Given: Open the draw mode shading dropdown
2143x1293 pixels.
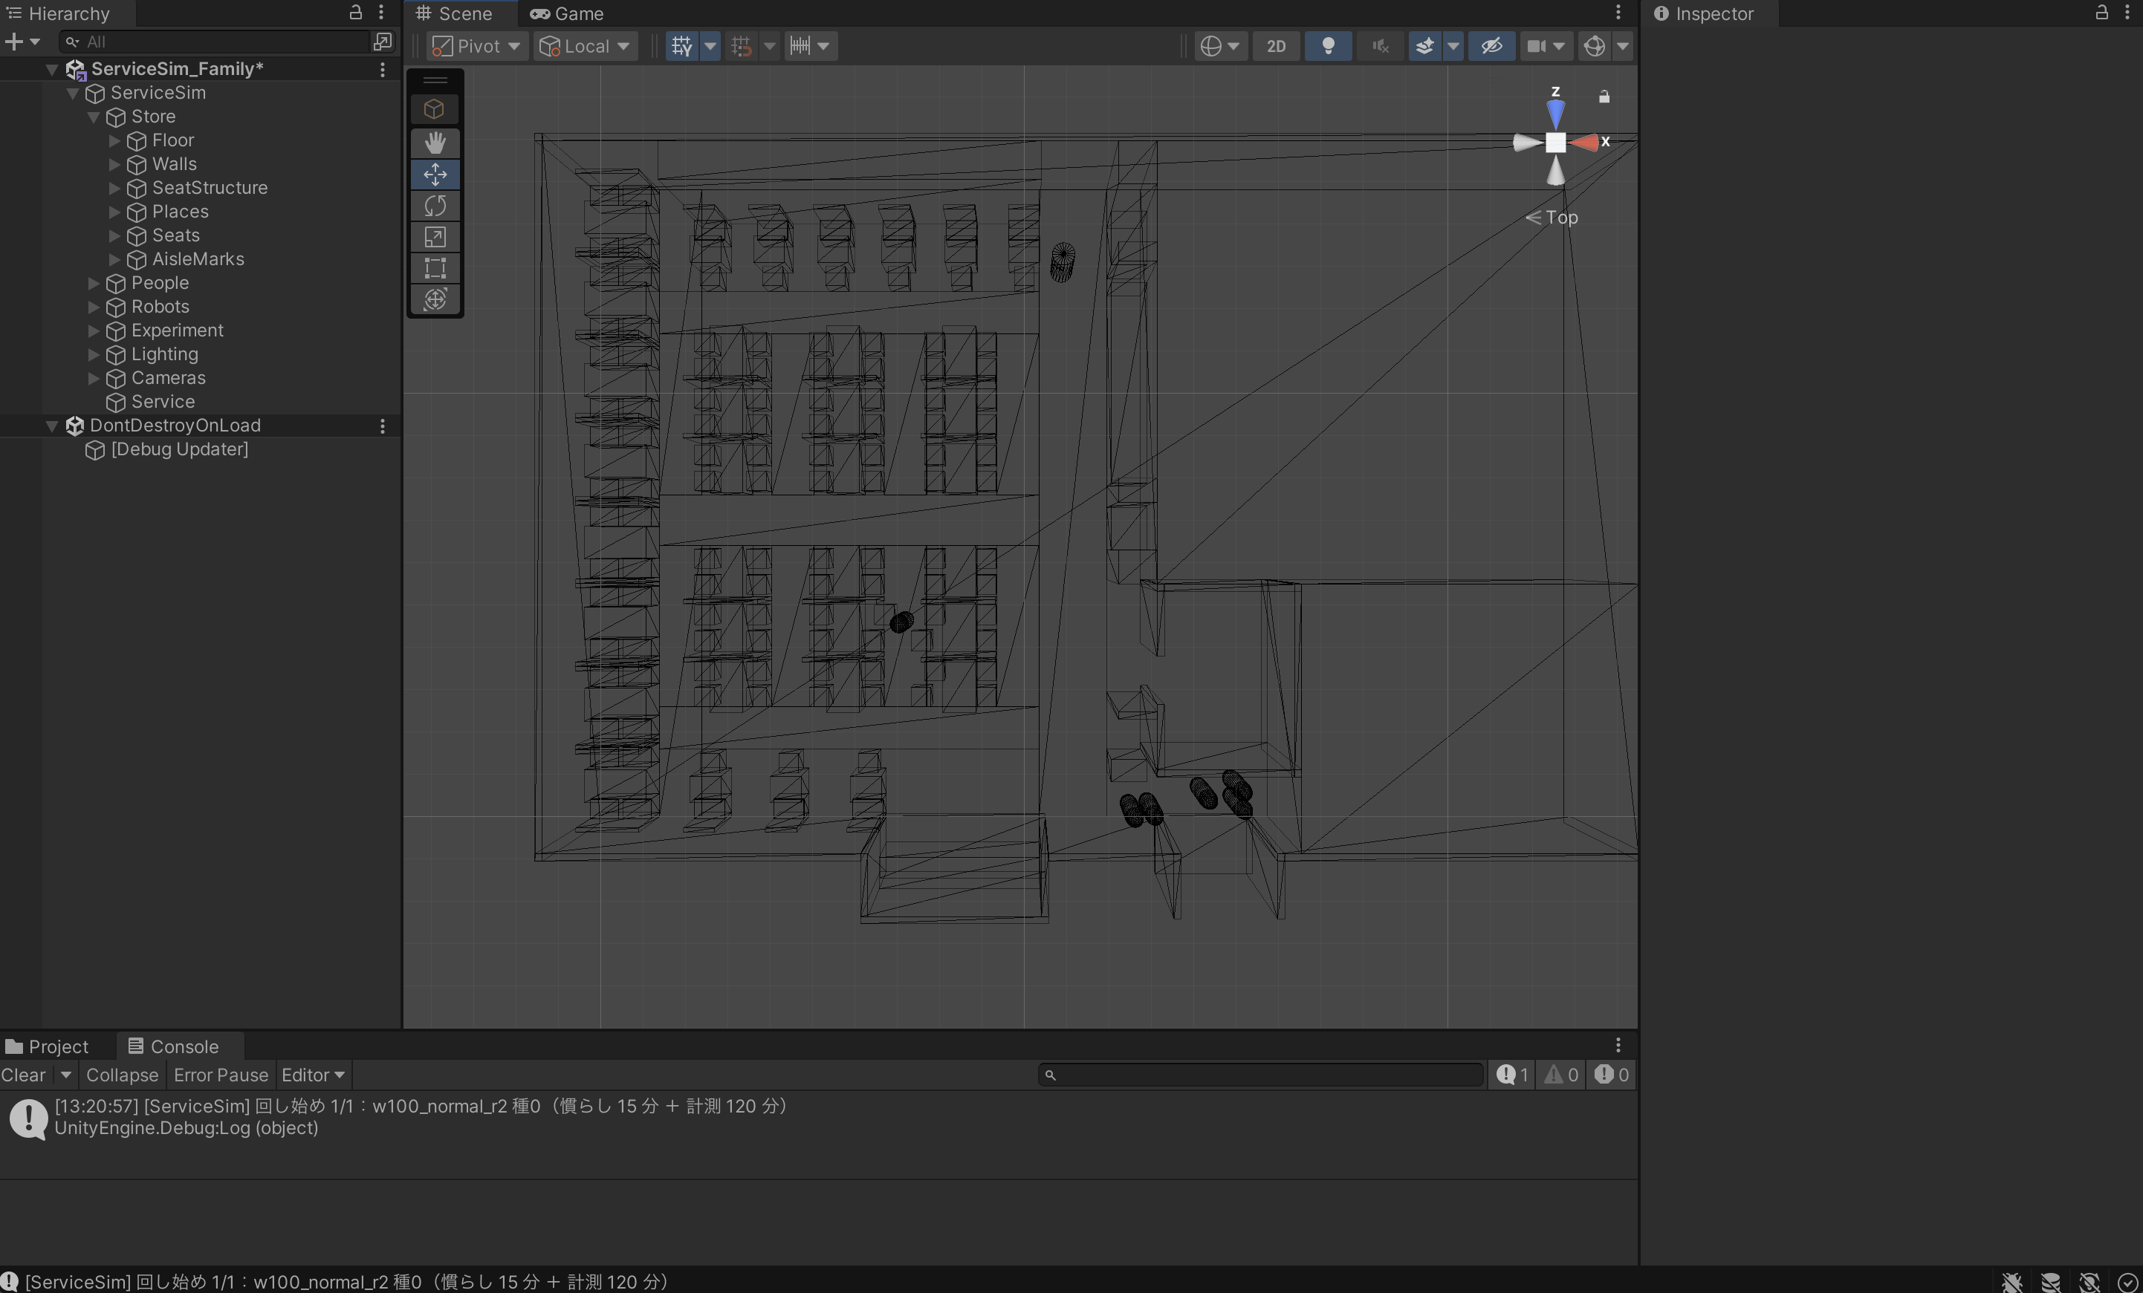Looking at the screenshot, I should 1219,46.
